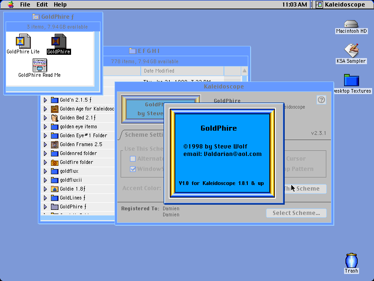Click the sort order button in E F G H I window

coord(244,71)
